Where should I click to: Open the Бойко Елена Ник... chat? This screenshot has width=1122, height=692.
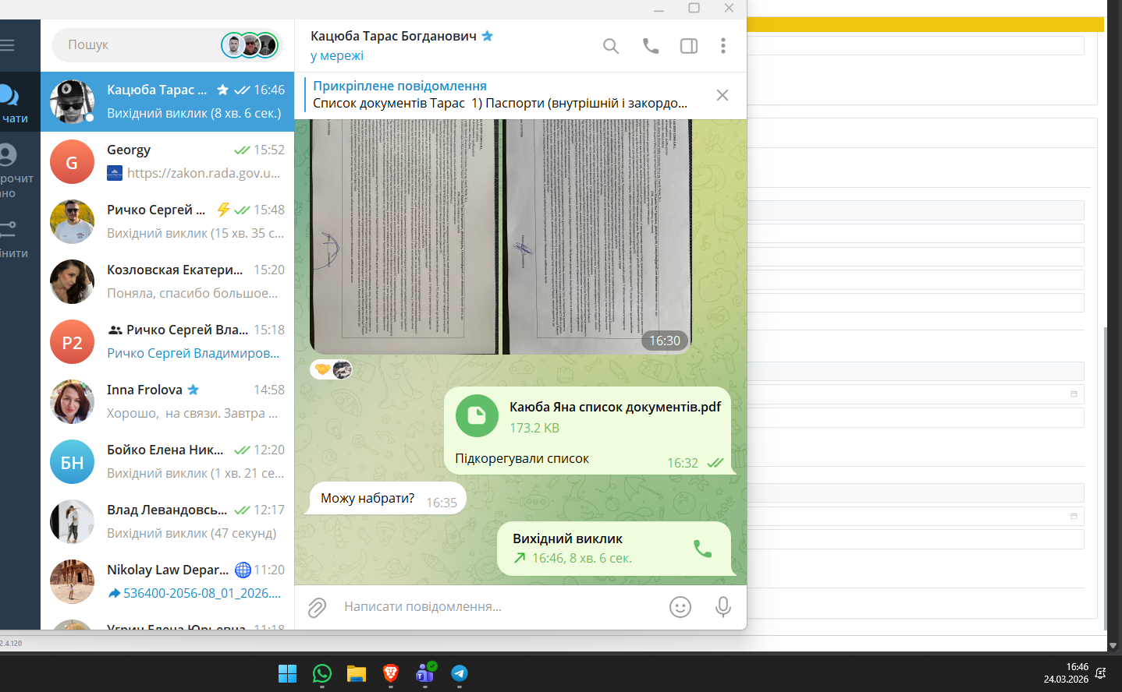coord(167,461)
